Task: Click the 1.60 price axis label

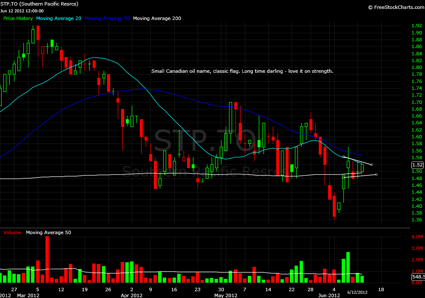Action: 416,137
